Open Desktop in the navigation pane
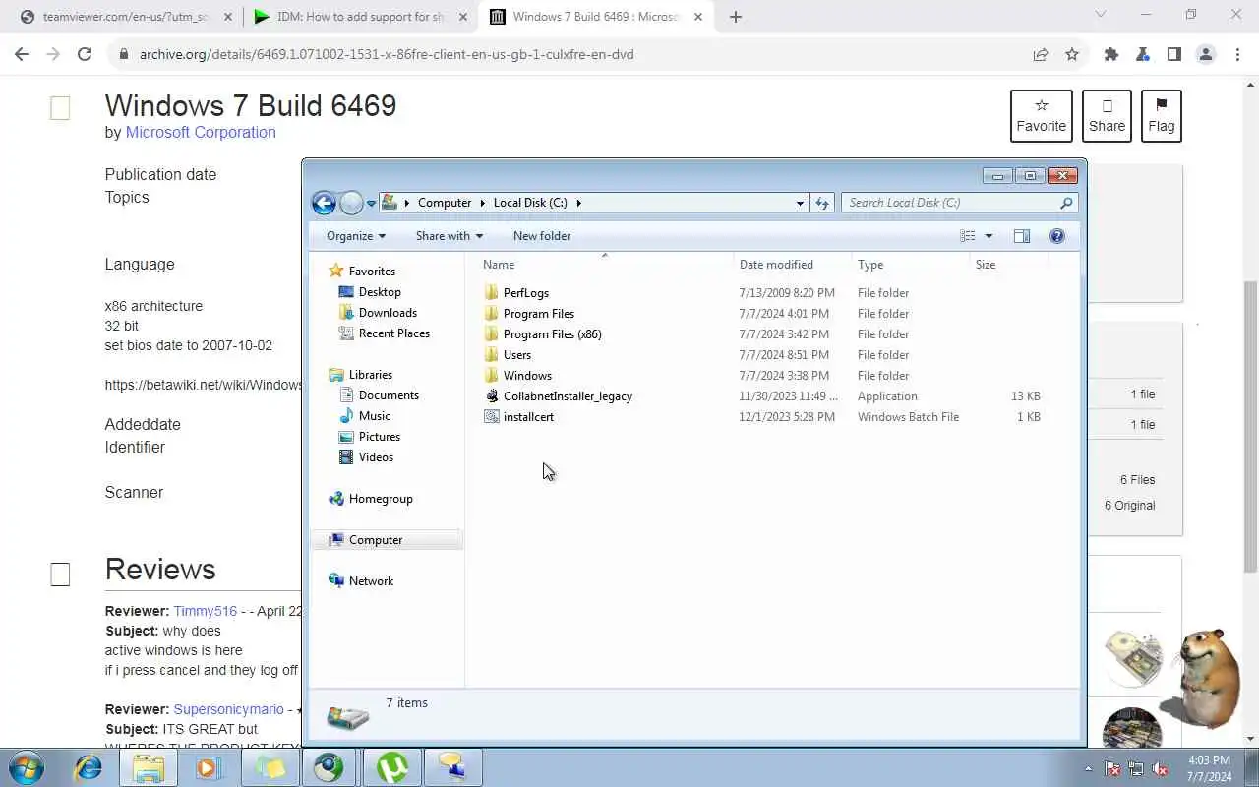 (x=380, y=292)
